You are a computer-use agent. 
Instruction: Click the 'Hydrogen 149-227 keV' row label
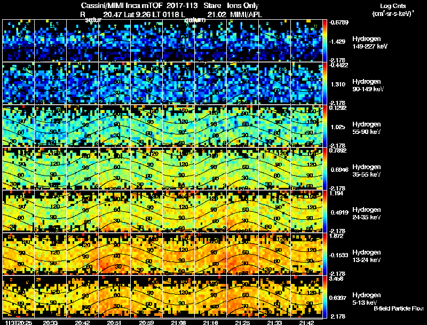tap(370, 43)
